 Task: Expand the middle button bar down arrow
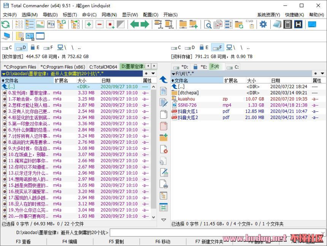pyautogui.click(x=164, y=220)
